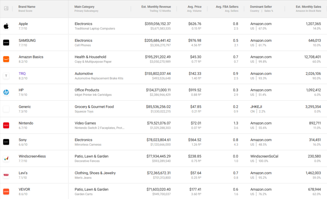Click the image column header icon
Viewport: 327px width, 199px height.
(6, 8)
